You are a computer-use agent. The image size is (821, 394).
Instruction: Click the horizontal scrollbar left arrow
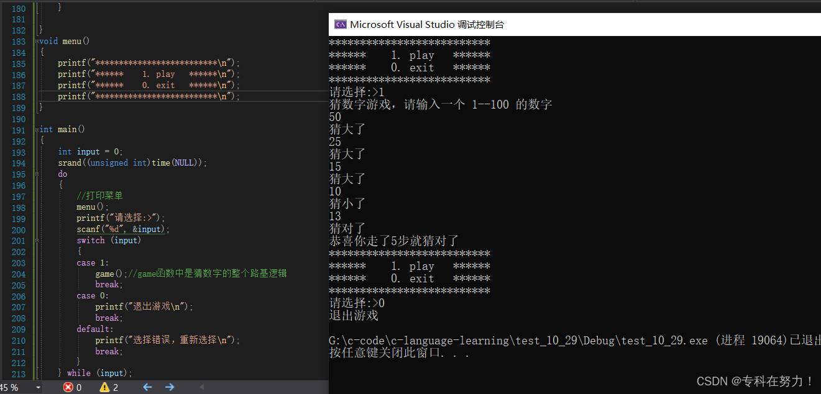201,387
